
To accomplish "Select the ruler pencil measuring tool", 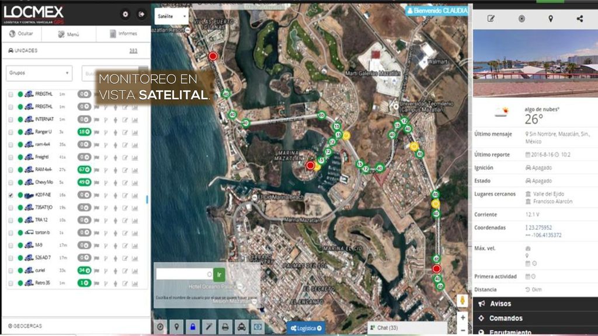I will pyautogui.click(x=209, y=327).
